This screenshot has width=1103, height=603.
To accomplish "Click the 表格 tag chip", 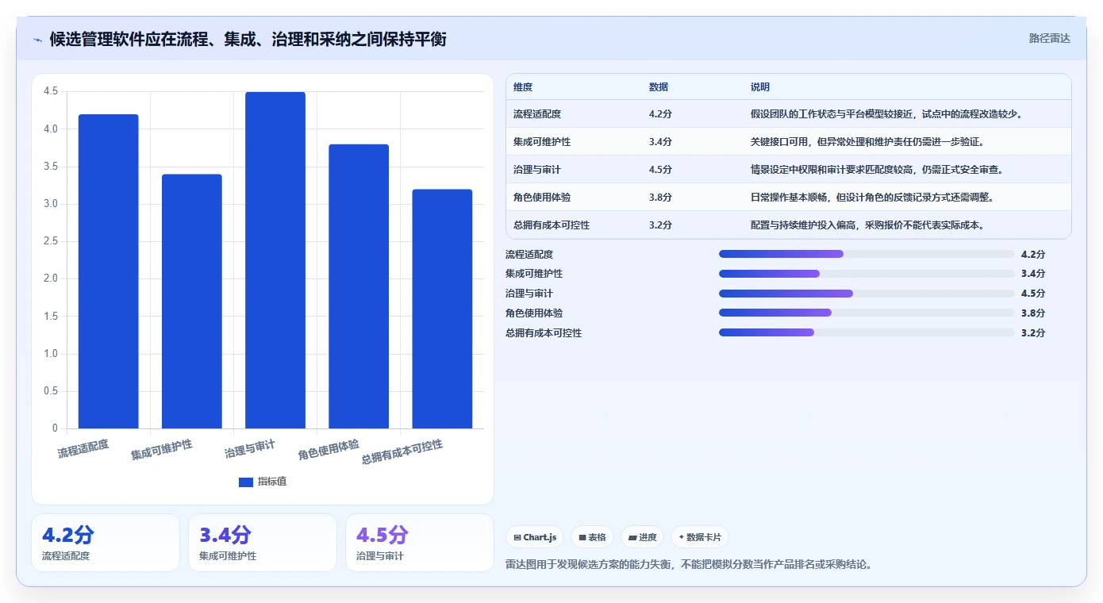I will [x=593, y=537].
